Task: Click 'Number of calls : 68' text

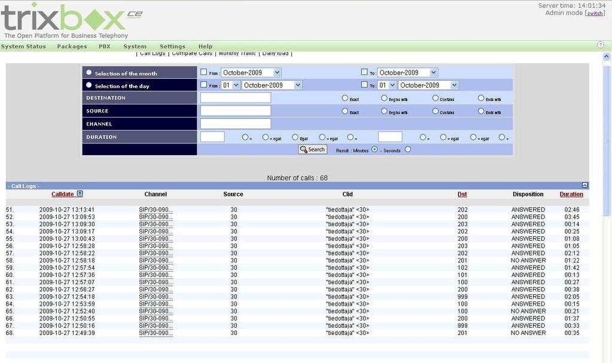Action: tap(297, 178)
